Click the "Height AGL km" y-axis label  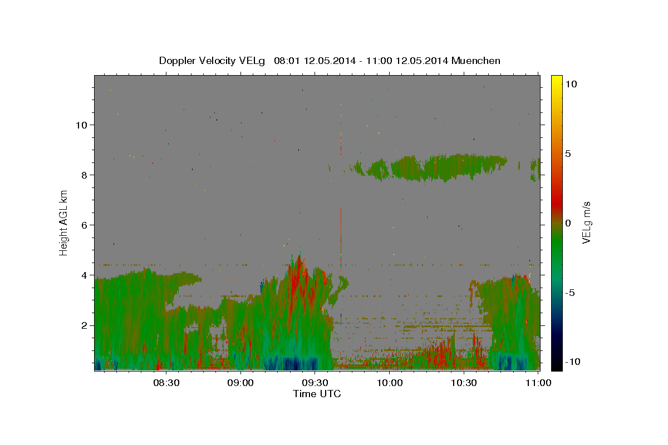coord(63,222)
